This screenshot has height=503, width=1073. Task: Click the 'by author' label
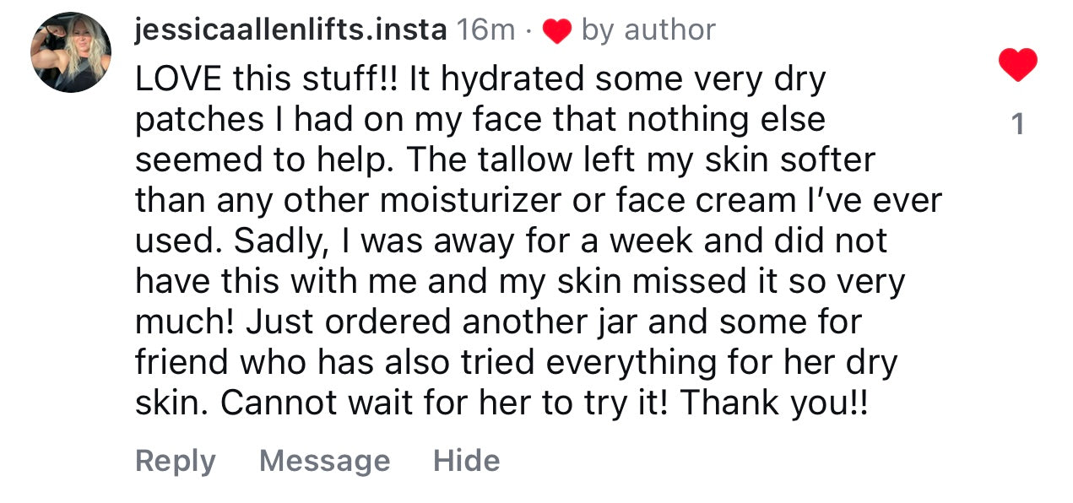(648, 30)
